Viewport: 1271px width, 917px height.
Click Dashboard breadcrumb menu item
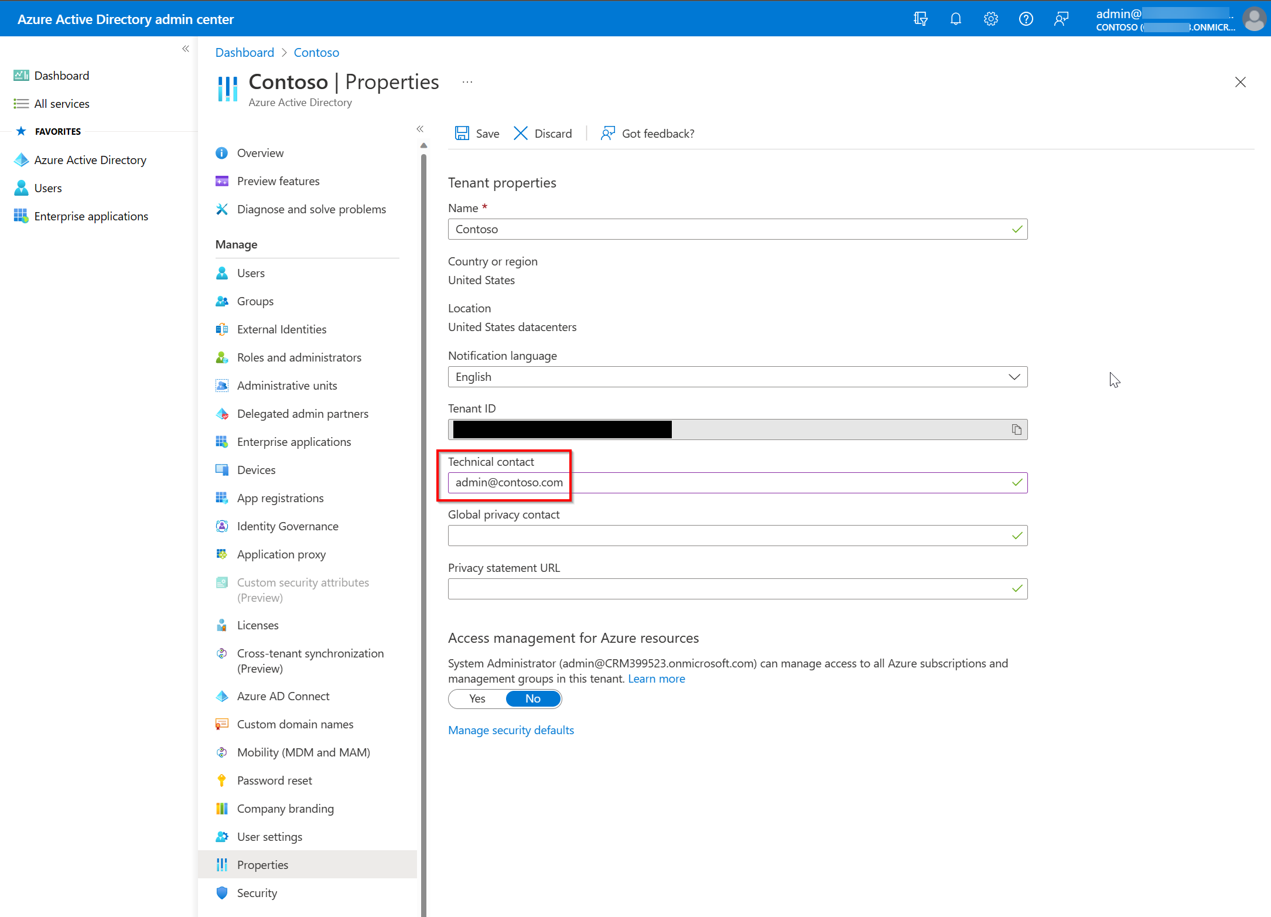tap(244, 52)
